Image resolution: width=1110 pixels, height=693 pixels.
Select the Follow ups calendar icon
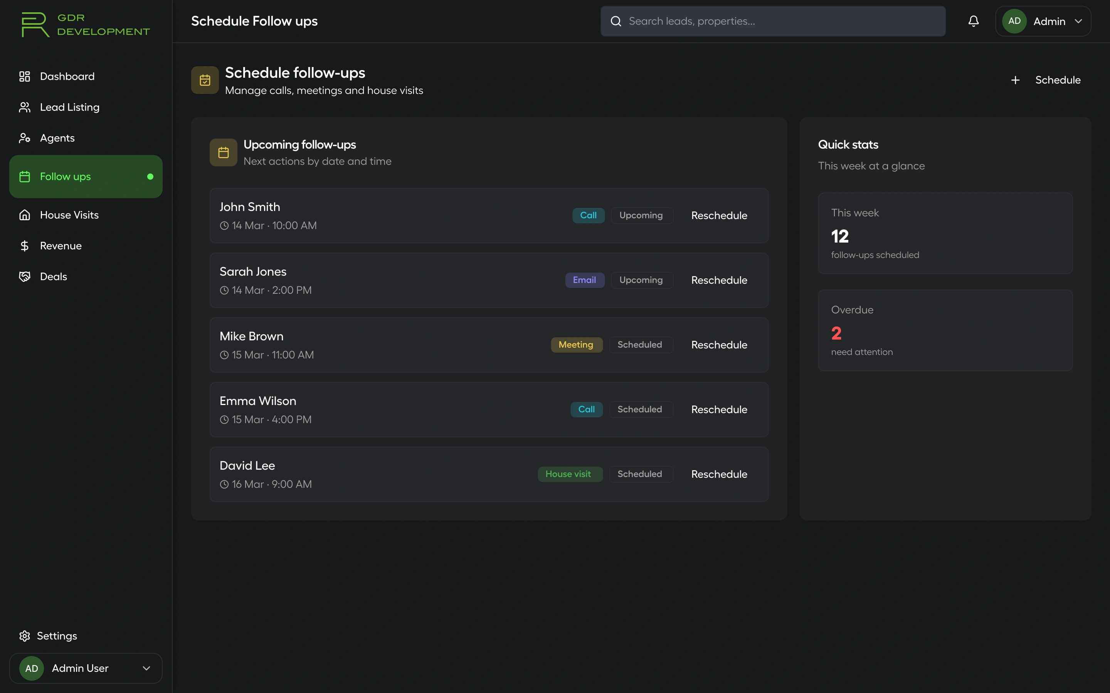coord(25,176)
